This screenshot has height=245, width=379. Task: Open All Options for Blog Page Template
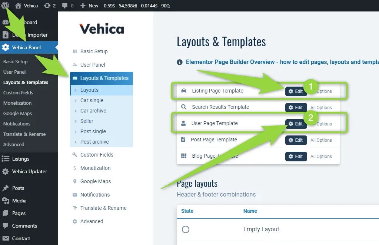(321, 157)
